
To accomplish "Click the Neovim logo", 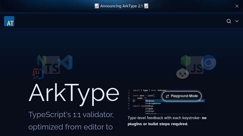I will (41, 61).
